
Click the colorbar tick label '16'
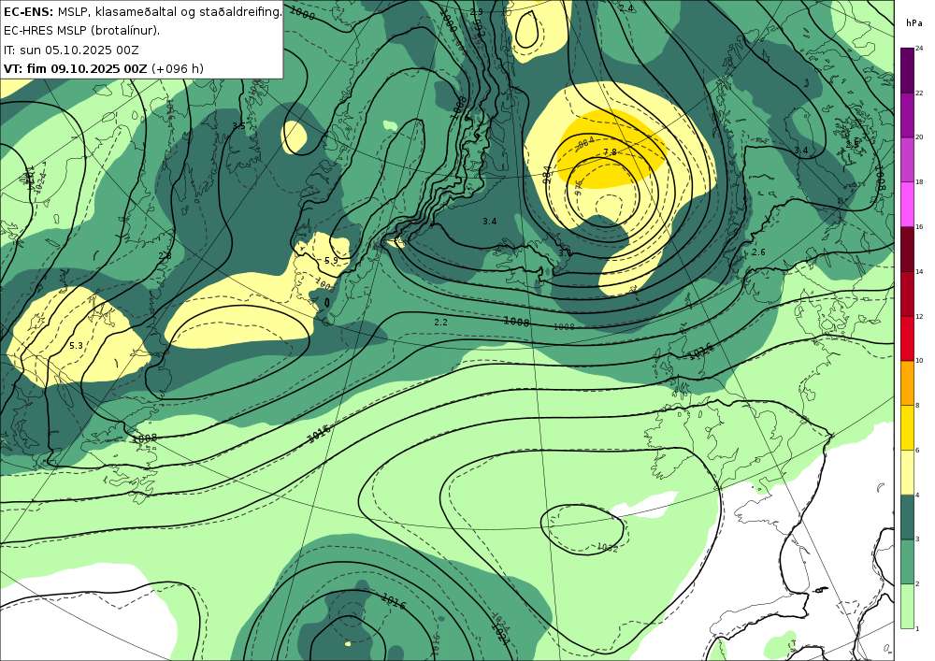tap(919, 226)
